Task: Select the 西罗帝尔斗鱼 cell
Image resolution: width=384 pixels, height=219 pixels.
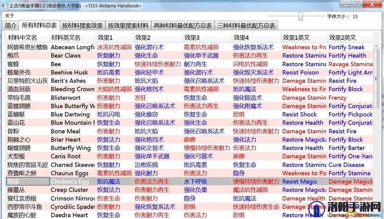Action: (x=25, y=207)
